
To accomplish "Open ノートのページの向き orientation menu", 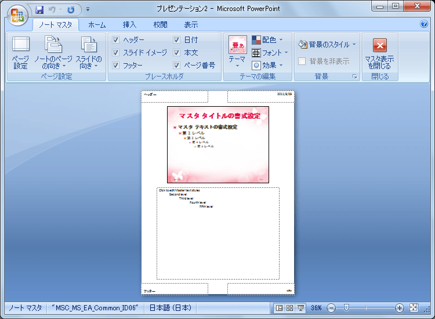I will click(53, 52).
